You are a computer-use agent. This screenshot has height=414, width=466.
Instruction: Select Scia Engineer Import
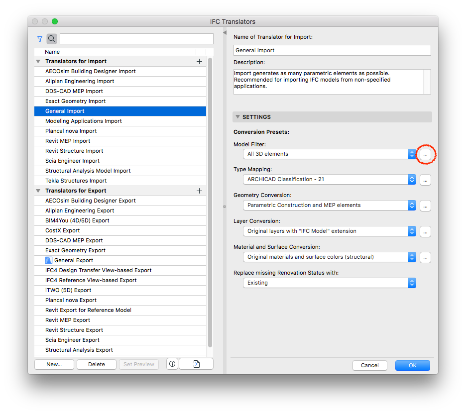point(120,161)
